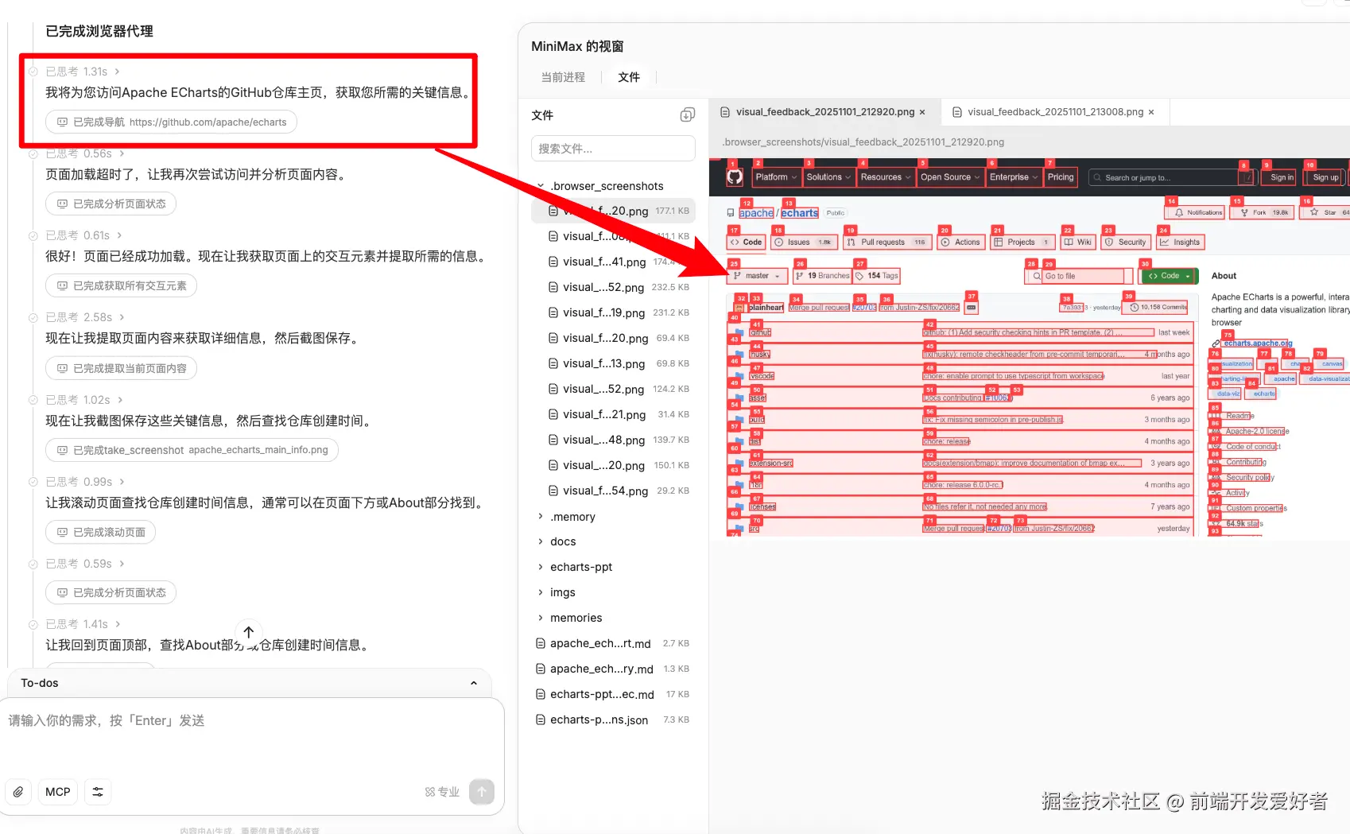The height and width of the screenshot is (834, 1350).
Task: Open the 已完成导航 github.com/apache/echarts step chip
Action: pos(172,122)
